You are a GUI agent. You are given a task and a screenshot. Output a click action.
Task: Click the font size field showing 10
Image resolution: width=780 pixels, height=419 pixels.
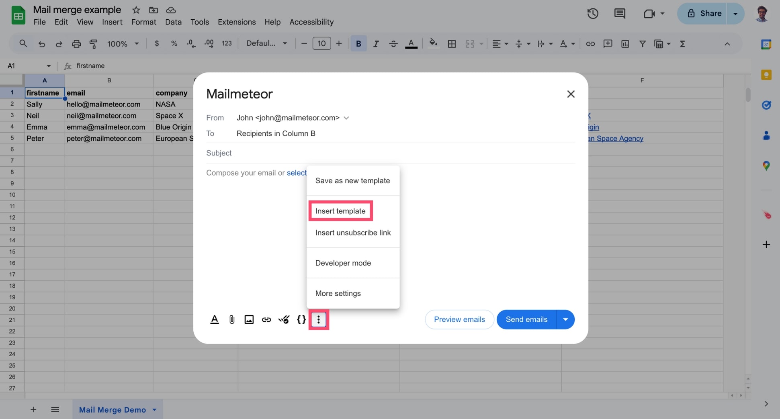click(321, 43)
